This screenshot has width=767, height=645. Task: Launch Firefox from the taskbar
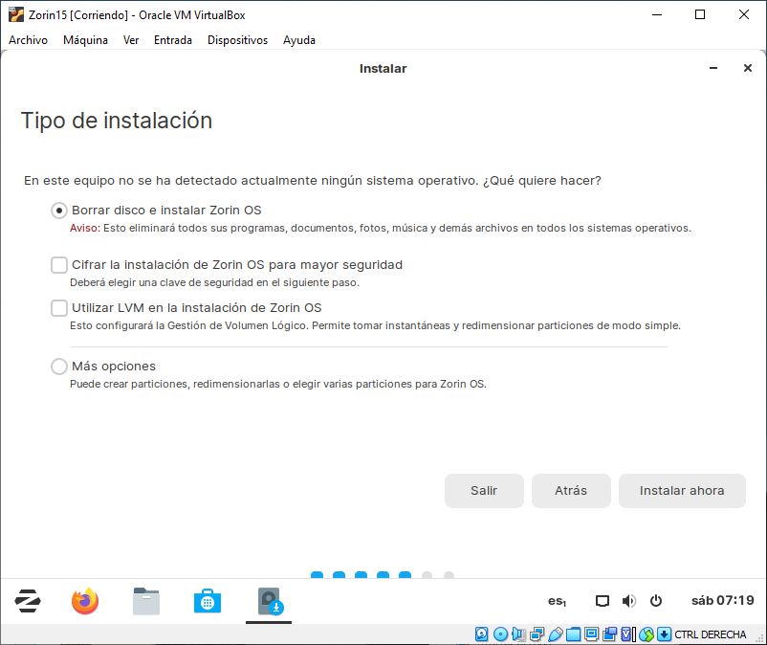click(x=85, y=601)
